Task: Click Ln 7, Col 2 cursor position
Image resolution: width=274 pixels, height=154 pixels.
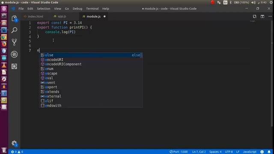Action: pos(199,152)
